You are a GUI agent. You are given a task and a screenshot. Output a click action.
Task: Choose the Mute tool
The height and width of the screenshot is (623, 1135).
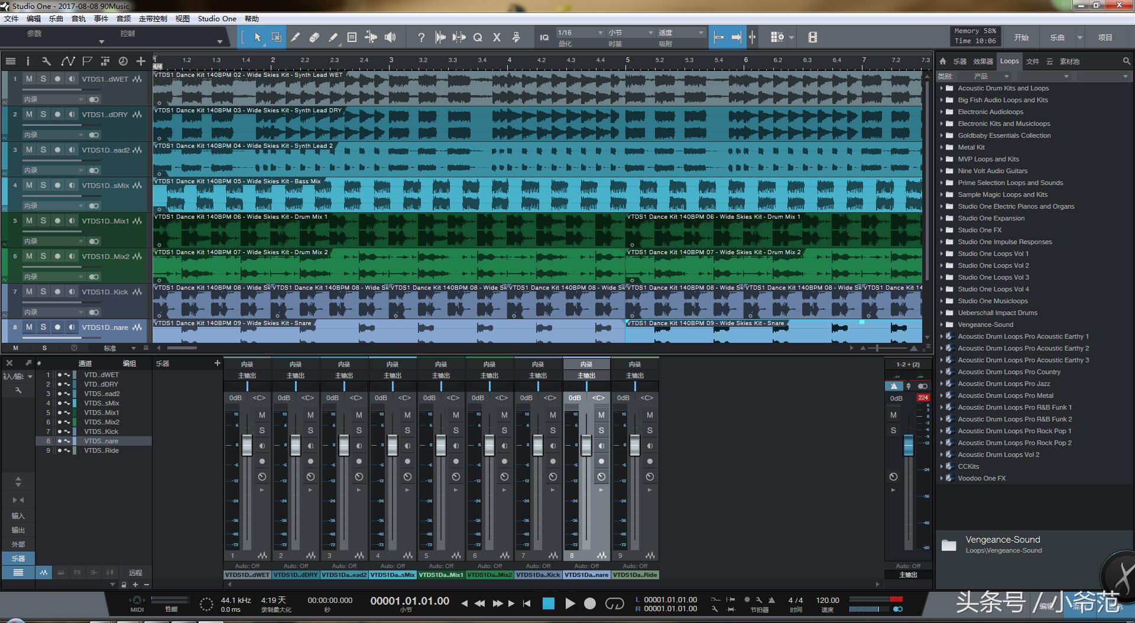point(352,37)
